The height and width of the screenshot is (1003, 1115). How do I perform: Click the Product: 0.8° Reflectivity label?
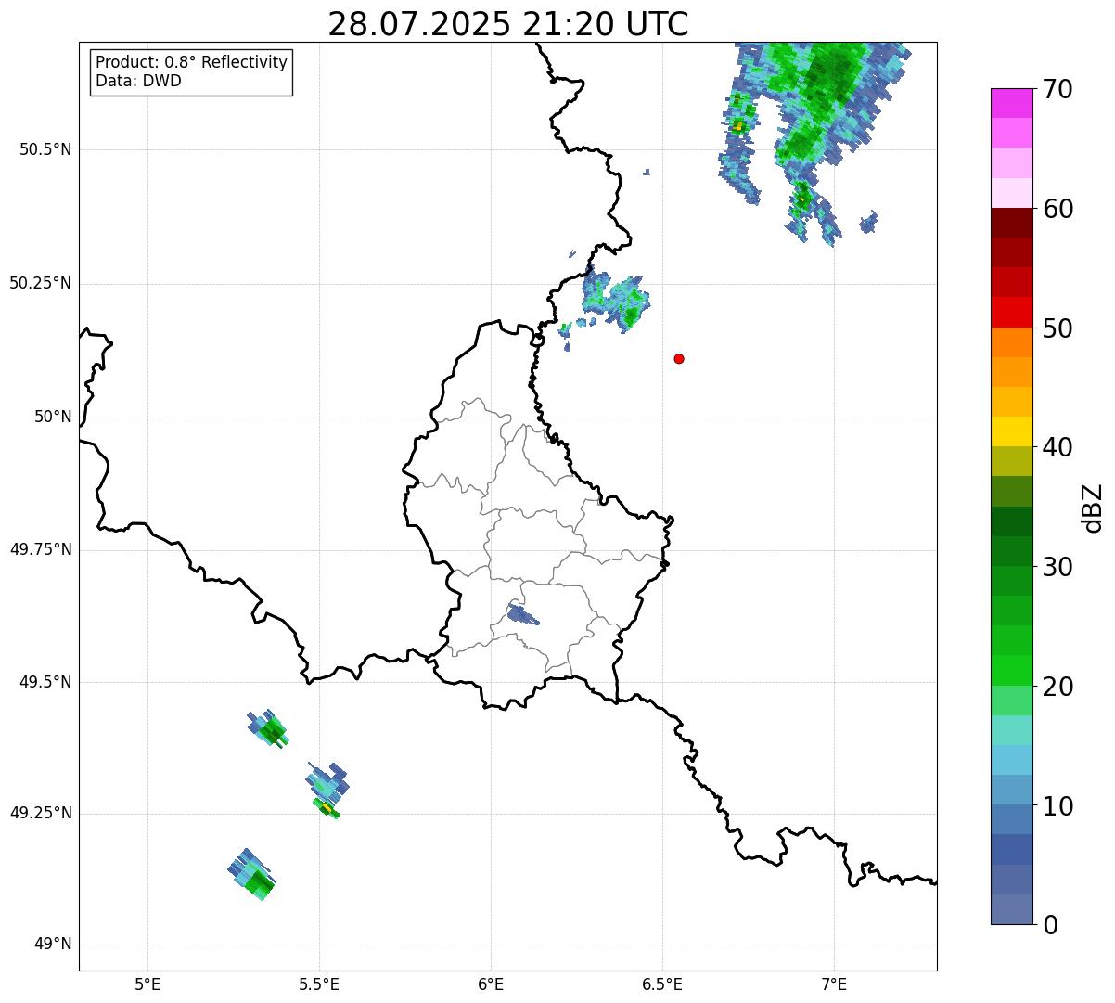[192, 62]
